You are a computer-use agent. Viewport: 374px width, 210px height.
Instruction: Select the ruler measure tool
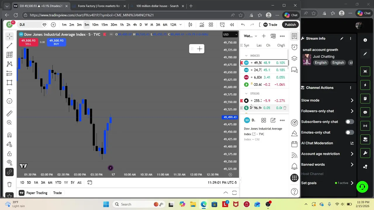tap(9, 113)
